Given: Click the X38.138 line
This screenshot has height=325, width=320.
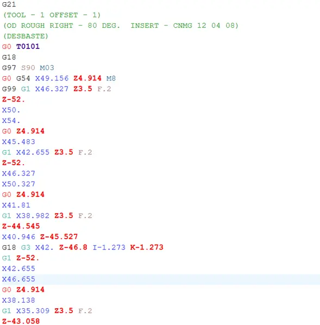Looking at the screenshot, I should click(x=18, y=301).
